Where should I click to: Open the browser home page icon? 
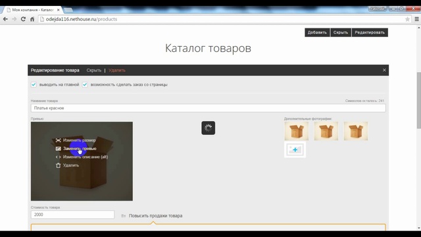pyautogui.click(x=32, y=19)
